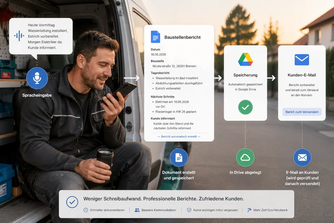Click the Kunden-E-Mail card title

click(x=302, y=75)
